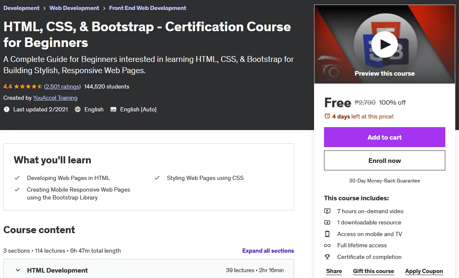
Task: Click breadcrumb chevron after Web Development
Action: pyautogui.click(x=104, y=8)
